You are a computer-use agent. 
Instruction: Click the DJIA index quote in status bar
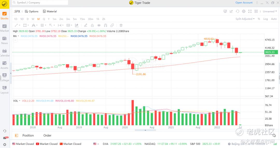[x=122, y=144]
